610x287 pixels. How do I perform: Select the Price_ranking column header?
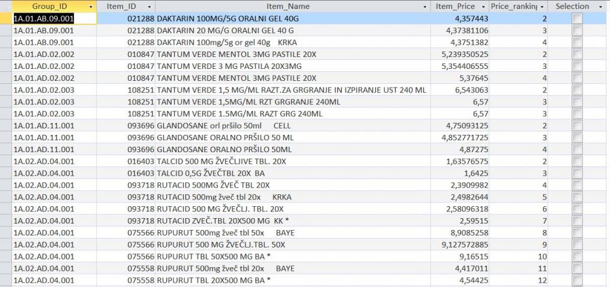point(518,6)
